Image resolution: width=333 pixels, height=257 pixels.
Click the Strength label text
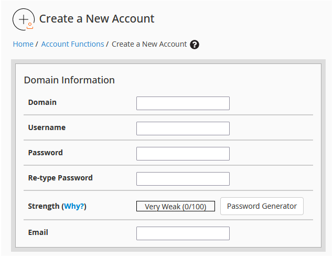click(x=44, y=206)
